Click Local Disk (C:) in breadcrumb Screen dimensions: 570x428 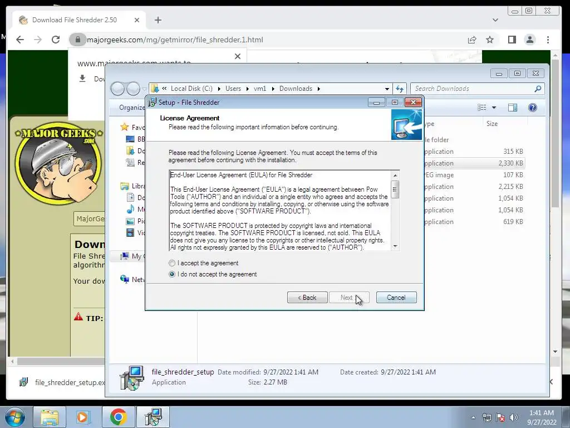191,89
